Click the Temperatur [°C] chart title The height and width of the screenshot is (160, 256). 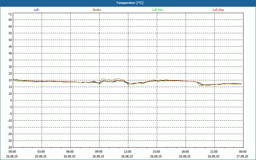[x=130, y=3]
